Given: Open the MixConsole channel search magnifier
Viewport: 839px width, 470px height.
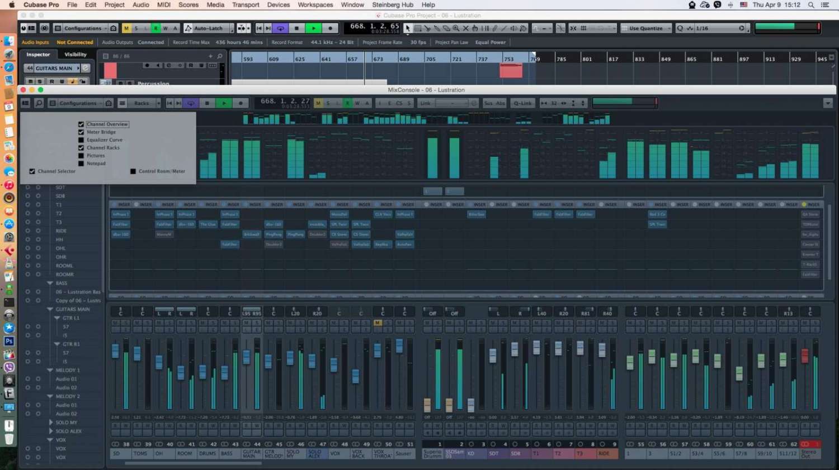Looking at the screenshot, I should tap(39, 103).
